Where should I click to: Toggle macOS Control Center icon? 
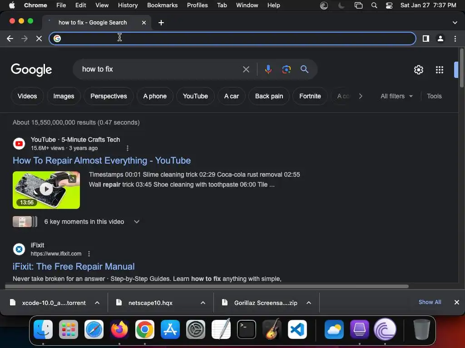point(389,5)
